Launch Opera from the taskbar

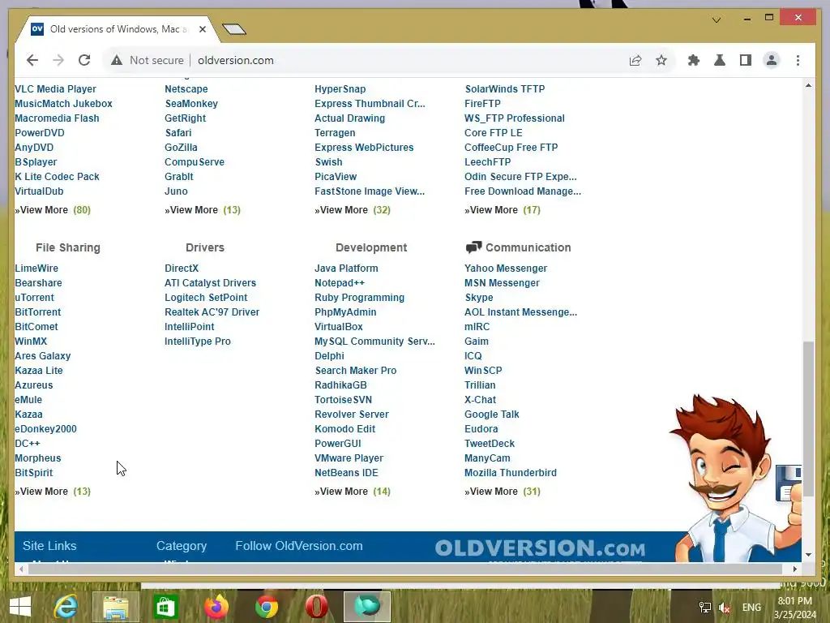pyautogui.click(x=317, y=607)
